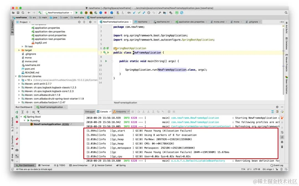Toggle Database side panel
Viewport: 299px width, 186px height.
coord(287,43)
